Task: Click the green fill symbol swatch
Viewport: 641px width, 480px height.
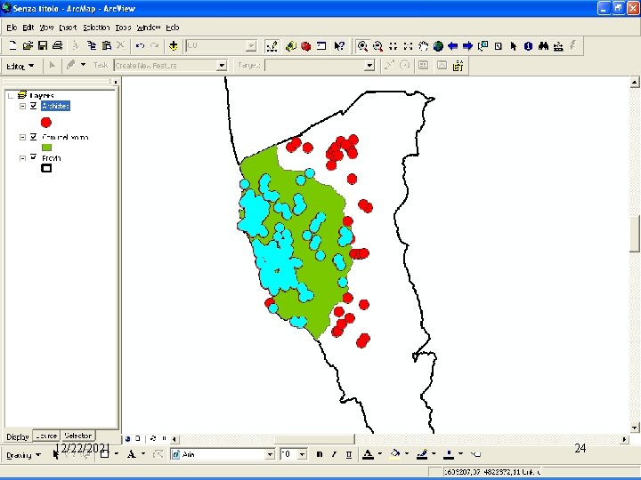Action: click(46, 148)
